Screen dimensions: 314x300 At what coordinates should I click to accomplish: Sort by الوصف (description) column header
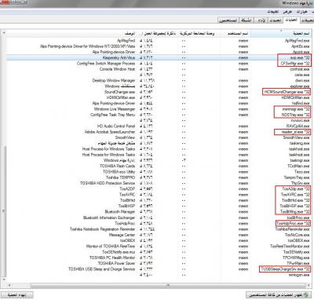[72, 34]
